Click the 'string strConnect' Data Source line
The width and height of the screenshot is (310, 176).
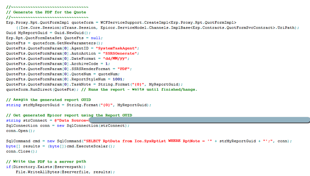point(158,120)
